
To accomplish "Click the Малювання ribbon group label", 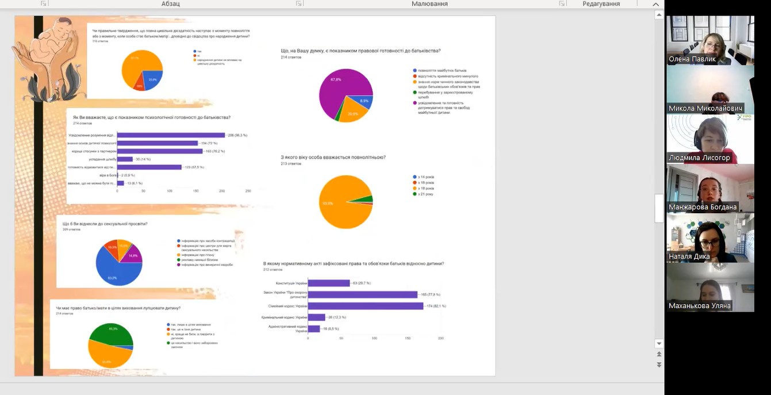I will pos(429,4).
